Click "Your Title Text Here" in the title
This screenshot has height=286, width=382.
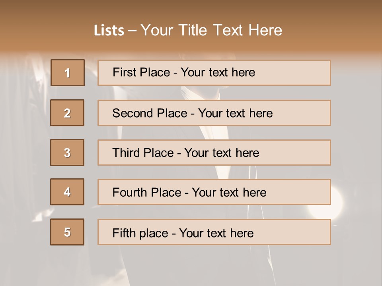(x=211, y=30)
